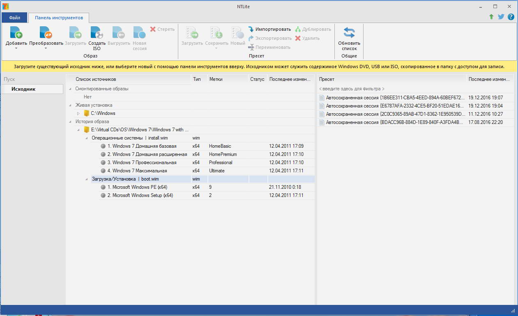Click status circle of Windows 7 Максимальная
Screen dimensions: 518x316
tap(103, 171)
